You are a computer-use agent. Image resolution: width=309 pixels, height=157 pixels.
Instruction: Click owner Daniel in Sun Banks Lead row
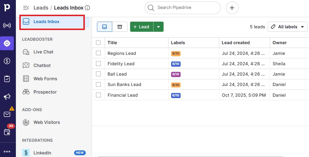pos(279,85)
